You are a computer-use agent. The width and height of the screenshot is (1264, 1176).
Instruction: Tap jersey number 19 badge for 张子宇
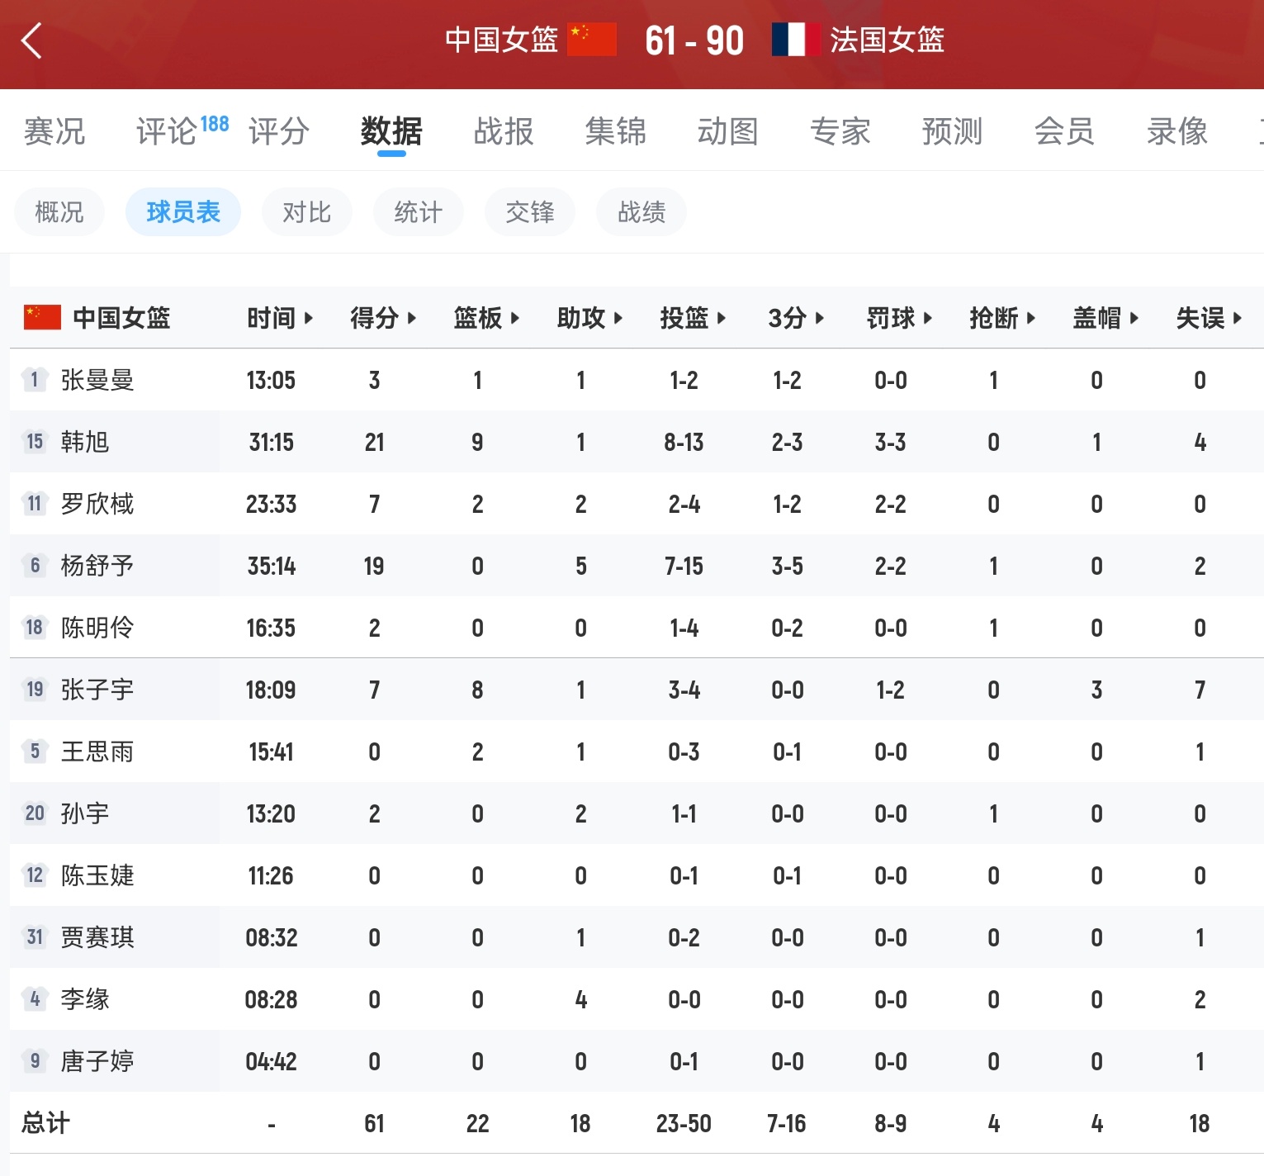pyautogui.click(x=35, y=690)
